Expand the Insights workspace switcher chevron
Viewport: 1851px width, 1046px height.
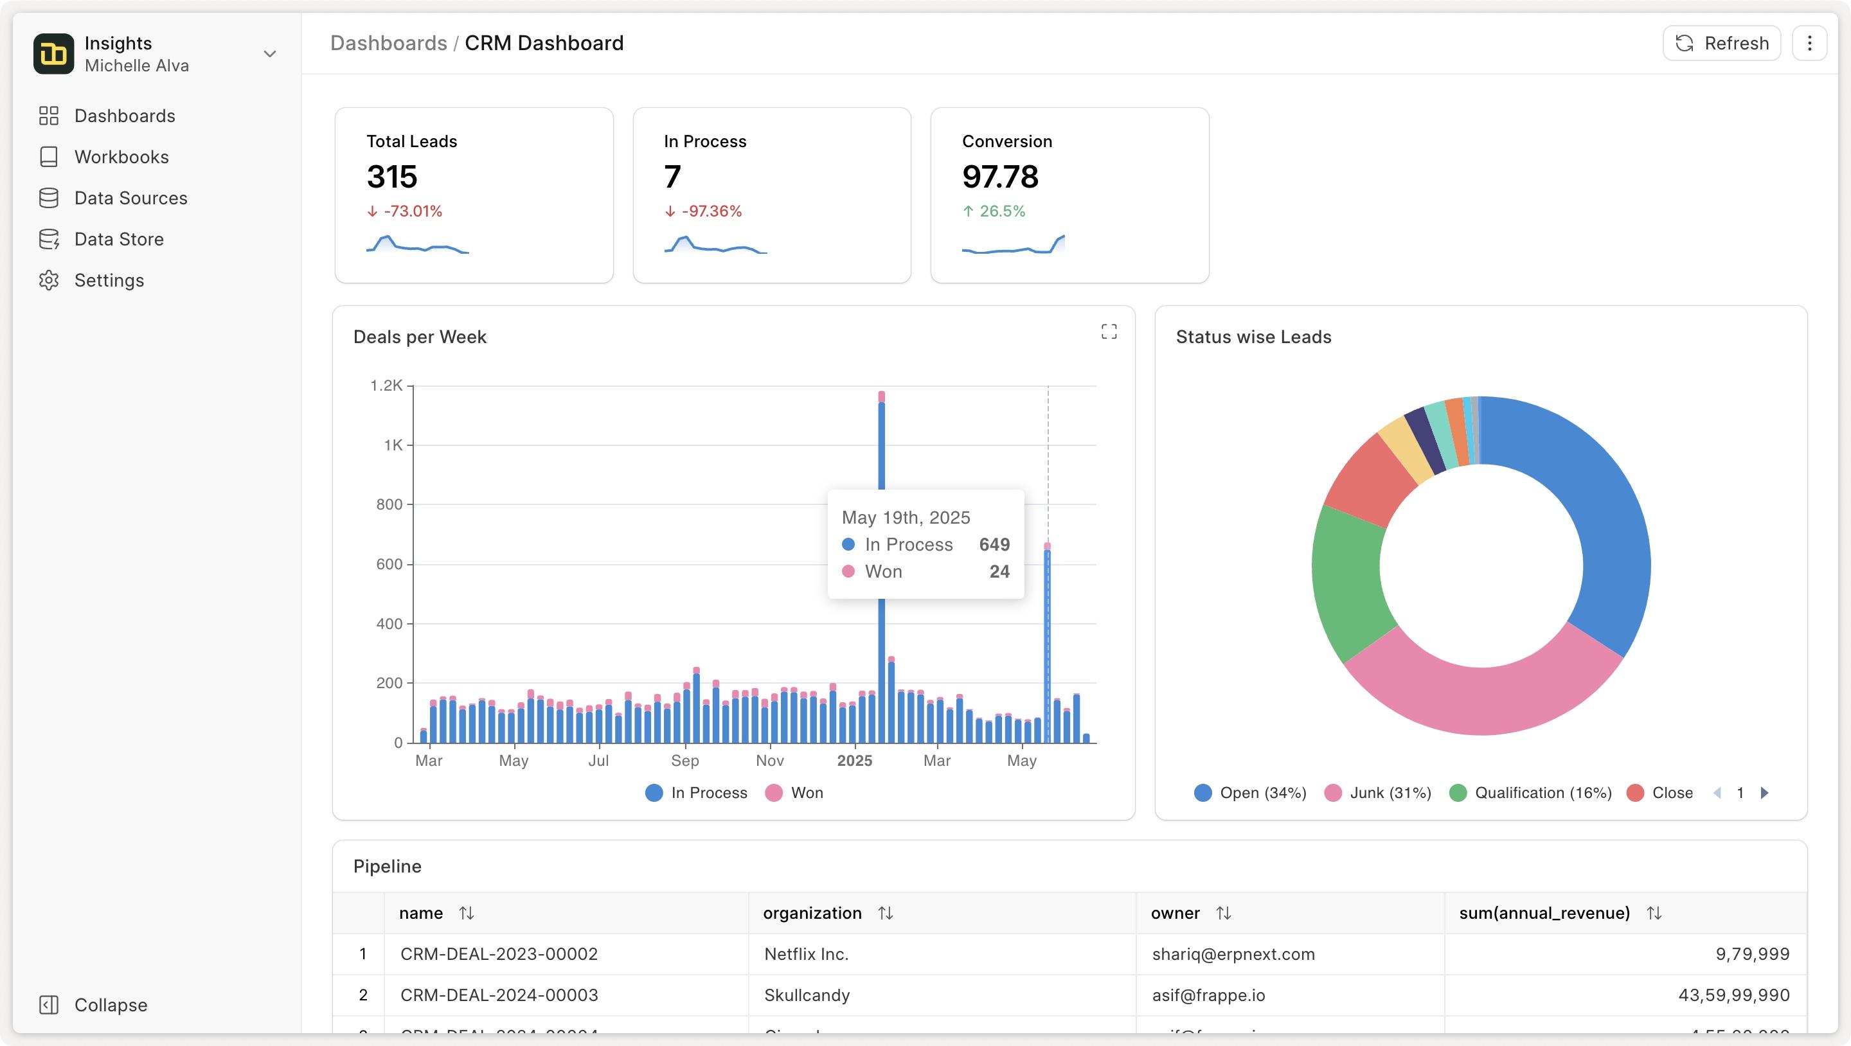click(x=270, y=54)
